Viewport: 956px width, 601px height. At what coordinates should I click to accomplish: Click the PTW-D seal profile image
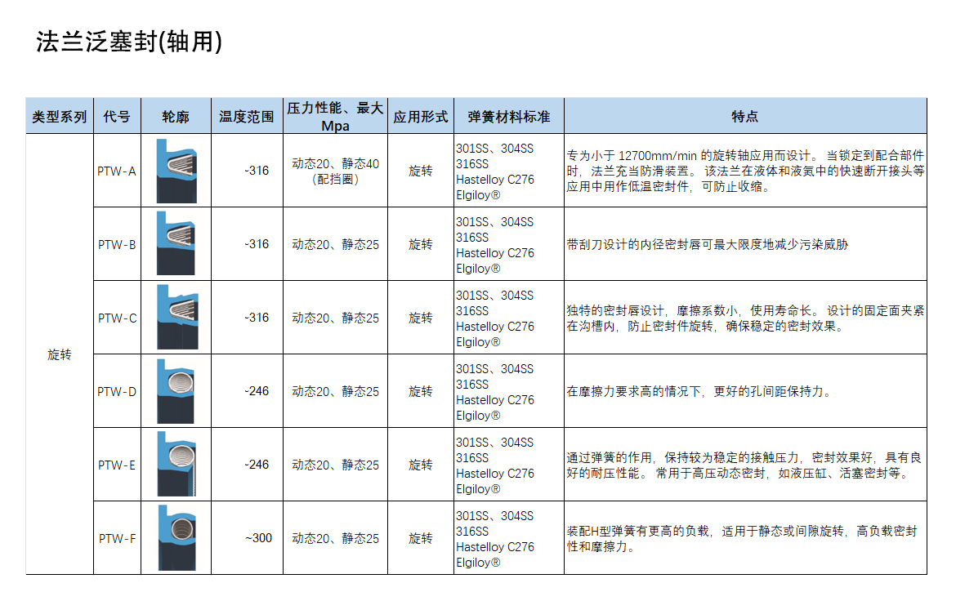pos(176,390)
